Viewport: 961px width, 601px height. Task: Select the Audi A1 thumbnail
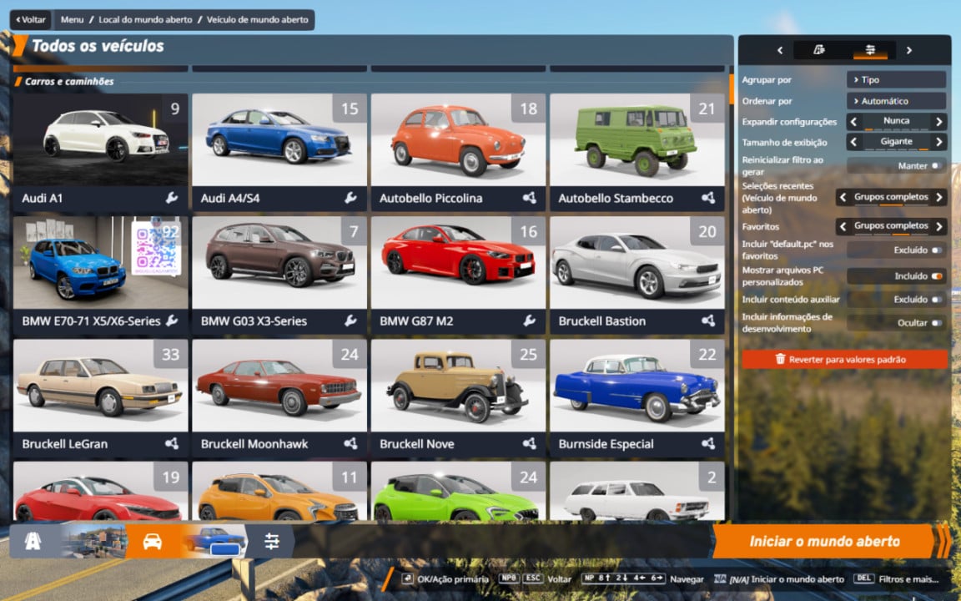tap(100, 140)
